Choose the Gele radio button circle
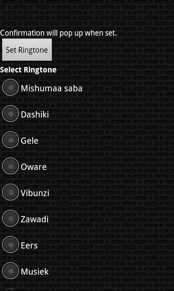 (11, 140)
